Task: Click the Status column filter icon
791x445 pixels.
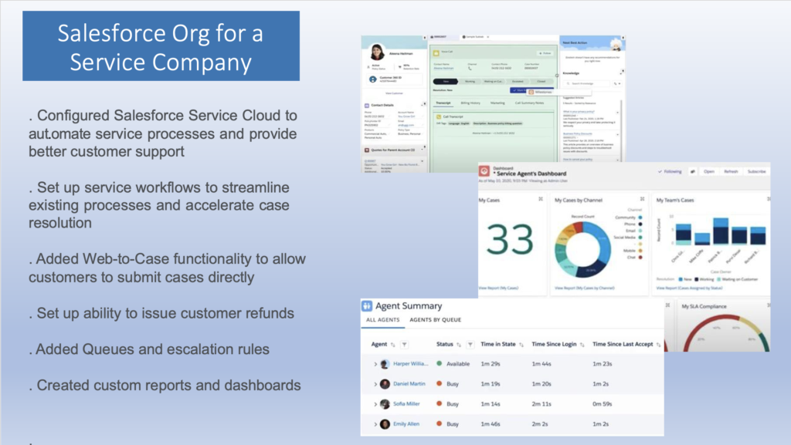Action: (470, 345)
